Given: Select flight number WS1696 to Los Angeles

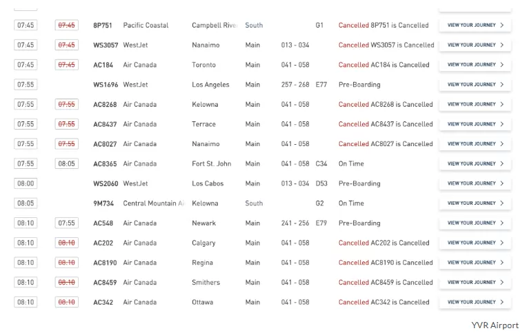Looking at the screenshot, I should pyautogui.click(x=106, y=85).
